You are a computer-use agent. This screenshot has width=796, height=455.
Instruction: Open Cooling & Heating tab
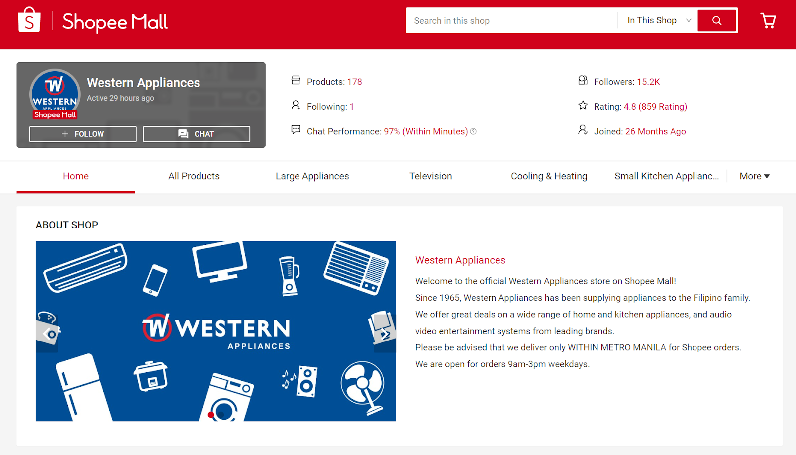click(x=549, y=176)
